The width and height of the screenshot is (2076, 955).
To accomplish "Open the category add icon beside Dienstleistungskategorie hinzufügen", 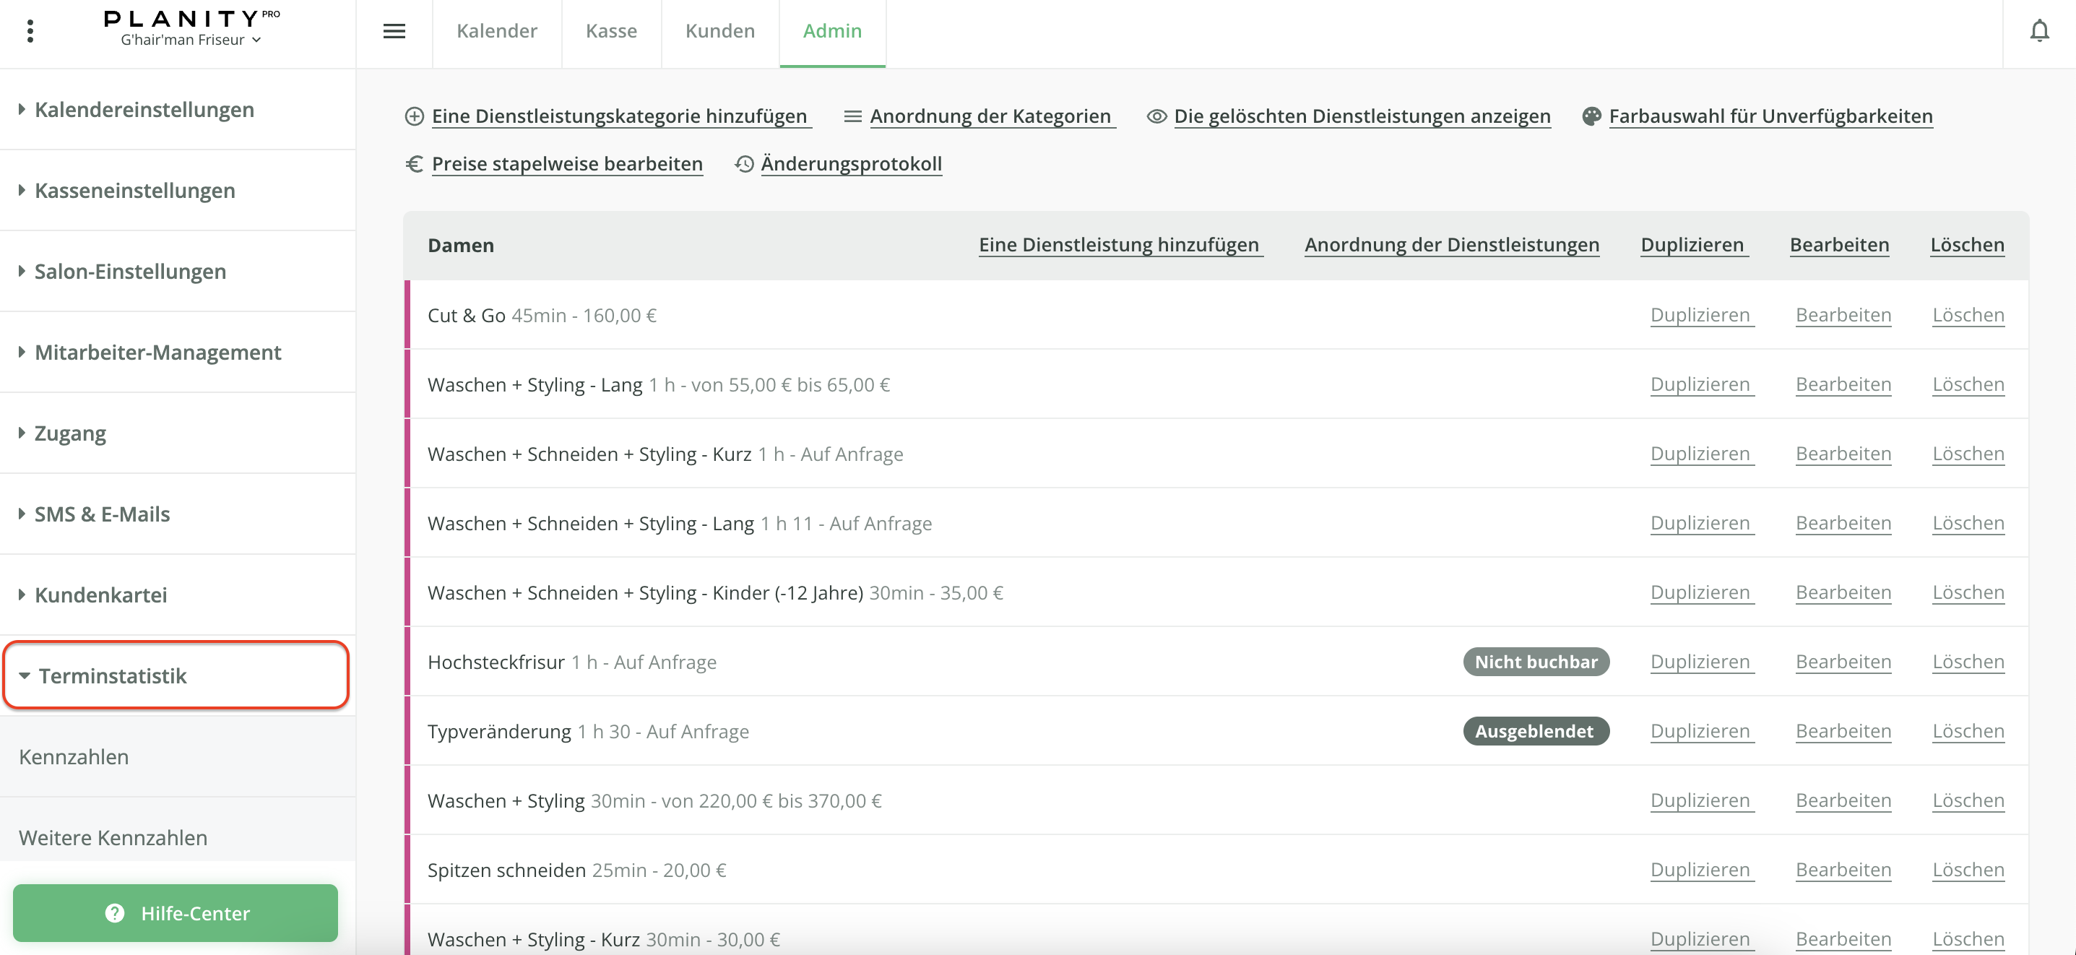I will point(414,116).
